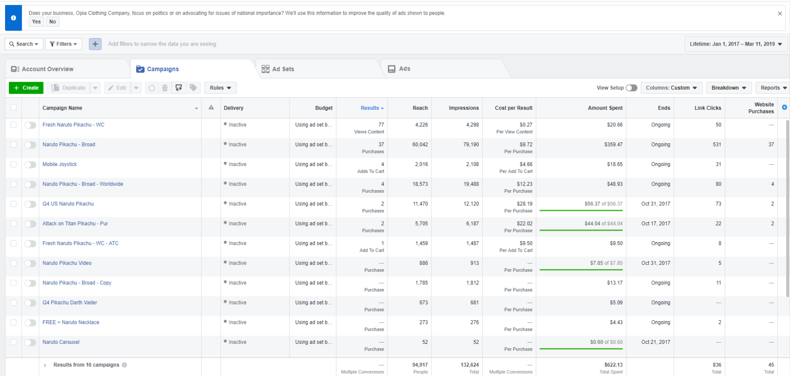Click Q4 US budget progress bar $56.37
790x376 pixels.
pyautogui.click(x=581, y=210)
